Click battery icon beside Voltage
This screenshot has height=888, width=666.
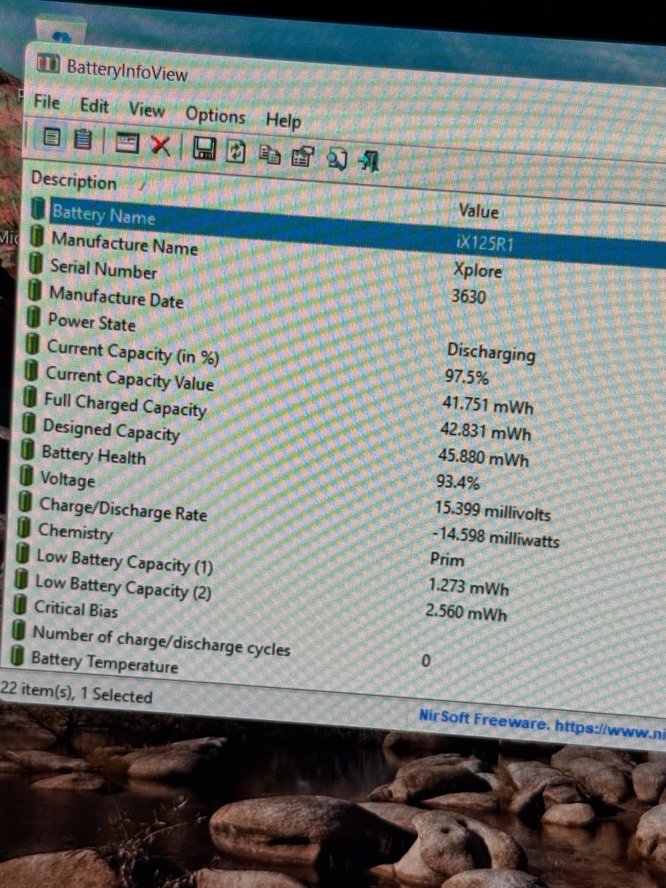(x=26, y=476)
